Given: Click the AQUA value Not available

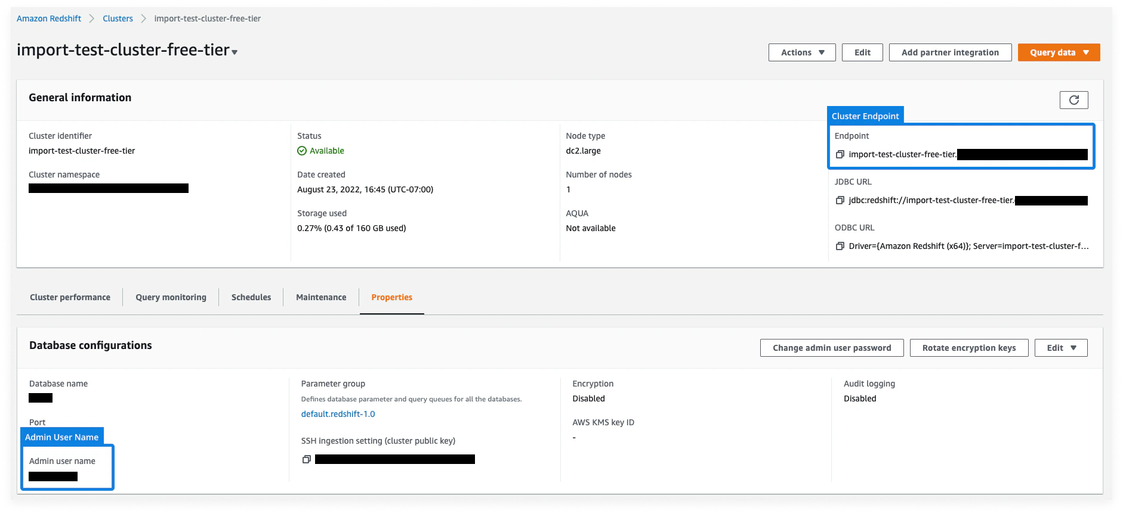Looking at the screenshot, I should pos(591,228).
